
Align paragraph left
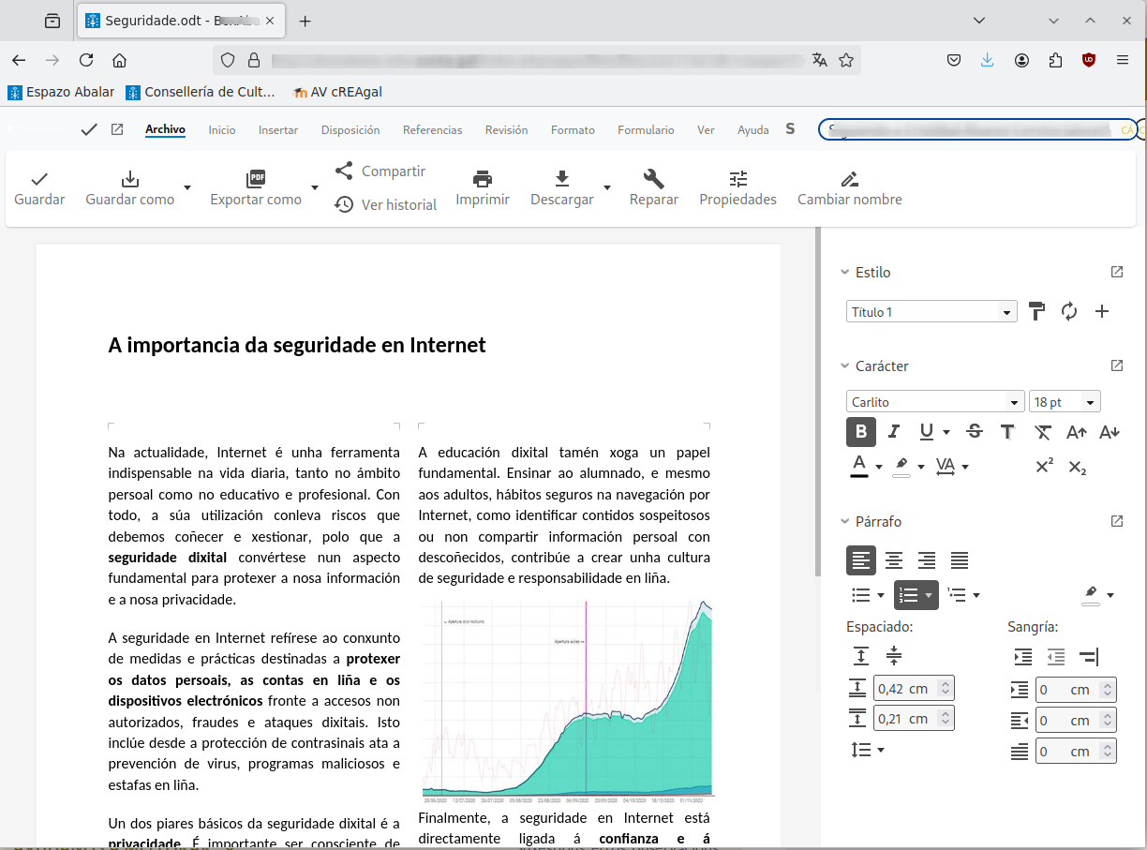pos(861,560)
